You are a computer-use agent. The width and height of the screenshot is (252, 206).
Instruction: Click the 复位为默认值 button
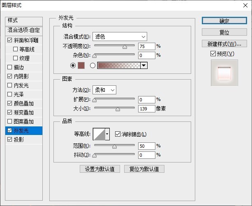(x=144, y=169)
